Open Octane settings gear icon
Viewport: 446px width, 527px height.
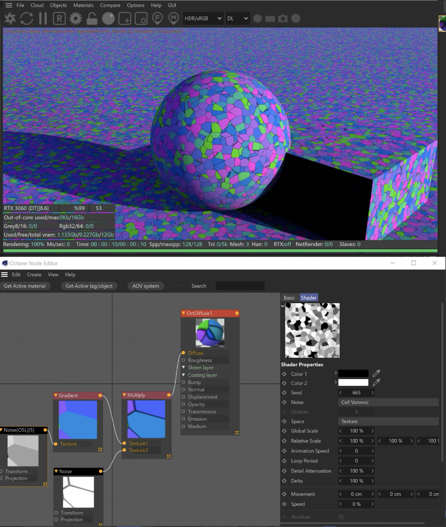[x=75, y=19]
